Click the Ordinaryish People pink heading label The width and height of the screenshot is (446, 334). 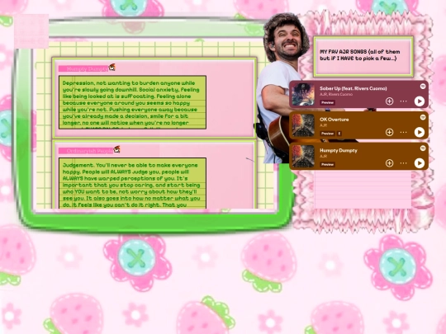(86, 151)
